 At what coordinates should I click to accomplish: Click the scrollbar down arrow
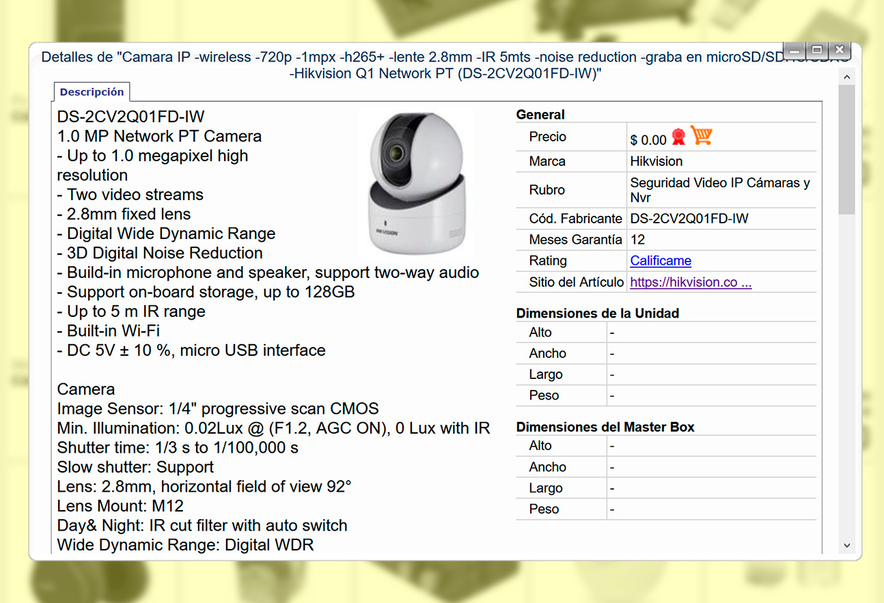coord(847,546)
